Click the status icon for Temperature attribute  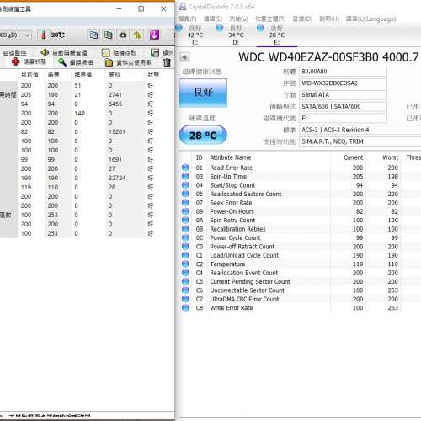point(185,264)
